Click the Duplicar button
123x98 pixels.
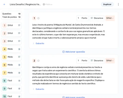click(x=107, y=4)
